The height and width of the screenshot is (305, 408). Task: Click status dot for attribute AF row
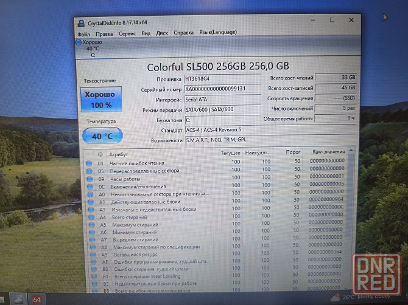93,262
